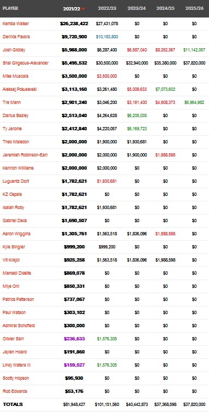Click Tre Mann's green $6,964,982 value
The width and height of the screenshot is (209, 412).
pyautogui.click(x=194, y=102)
